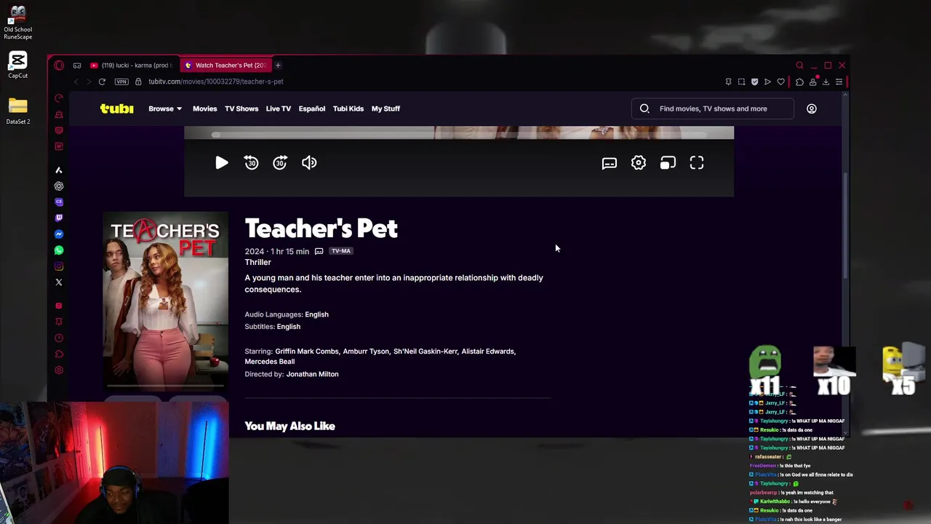
Task: Open Messenger in the browser sidebar
Action: 59,234
